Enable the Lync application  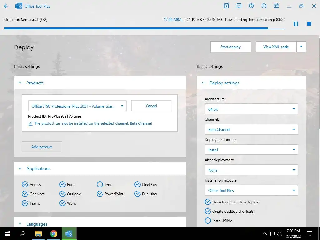(100, 184)
